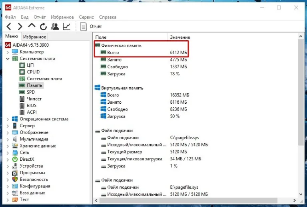Select the Занято row showing 4775 МБ

[x=144, y=59]
